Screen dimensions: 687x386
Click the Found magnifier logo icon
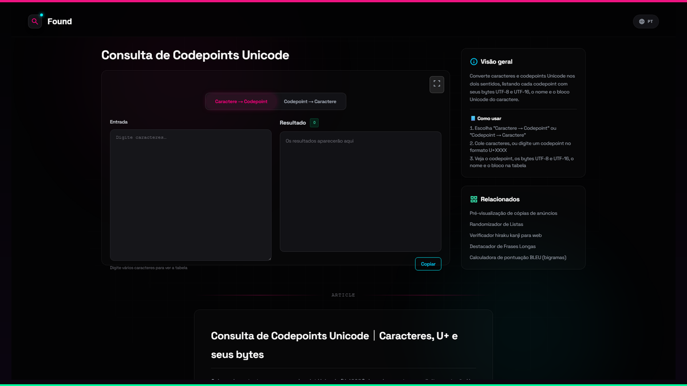35,22
